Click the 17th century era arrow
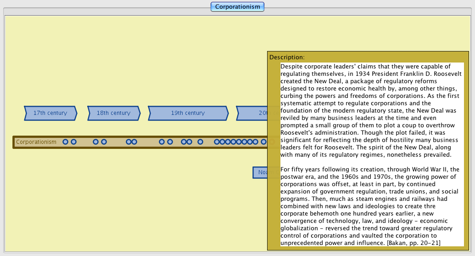 tap(50, 113)
